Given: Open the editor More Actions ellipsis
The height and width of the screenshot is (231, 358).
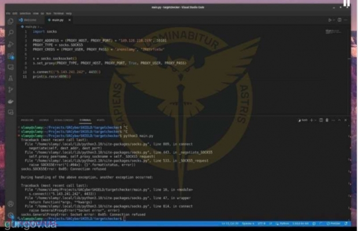Looking at the screenshot, I should click(345, 20).
